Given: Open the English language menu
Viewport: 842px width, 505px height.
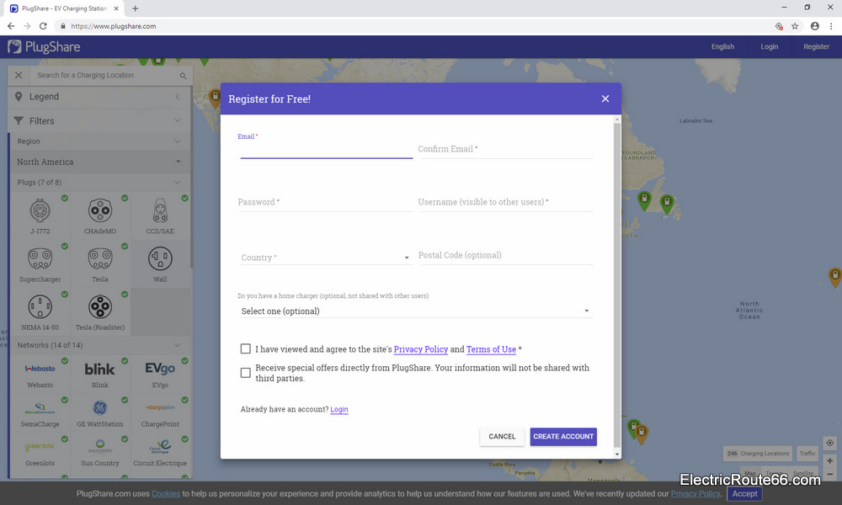Looking at the screenshot, I should click(x=722, y=46).
